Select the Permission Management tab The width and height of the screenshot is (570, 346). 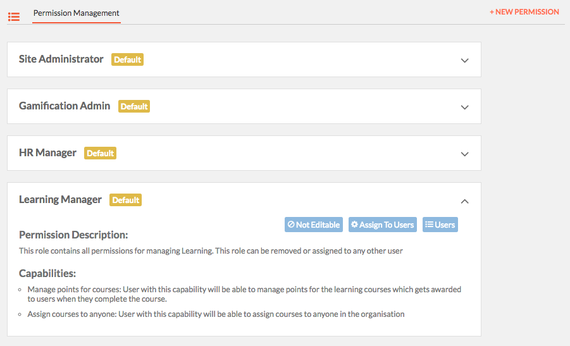point(77,13)
